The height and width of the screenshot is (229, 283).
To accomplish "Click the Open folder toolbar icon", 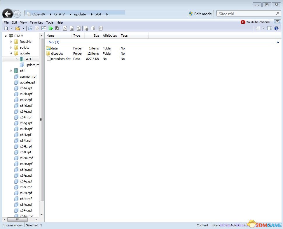I will click(x=18, y=28).
